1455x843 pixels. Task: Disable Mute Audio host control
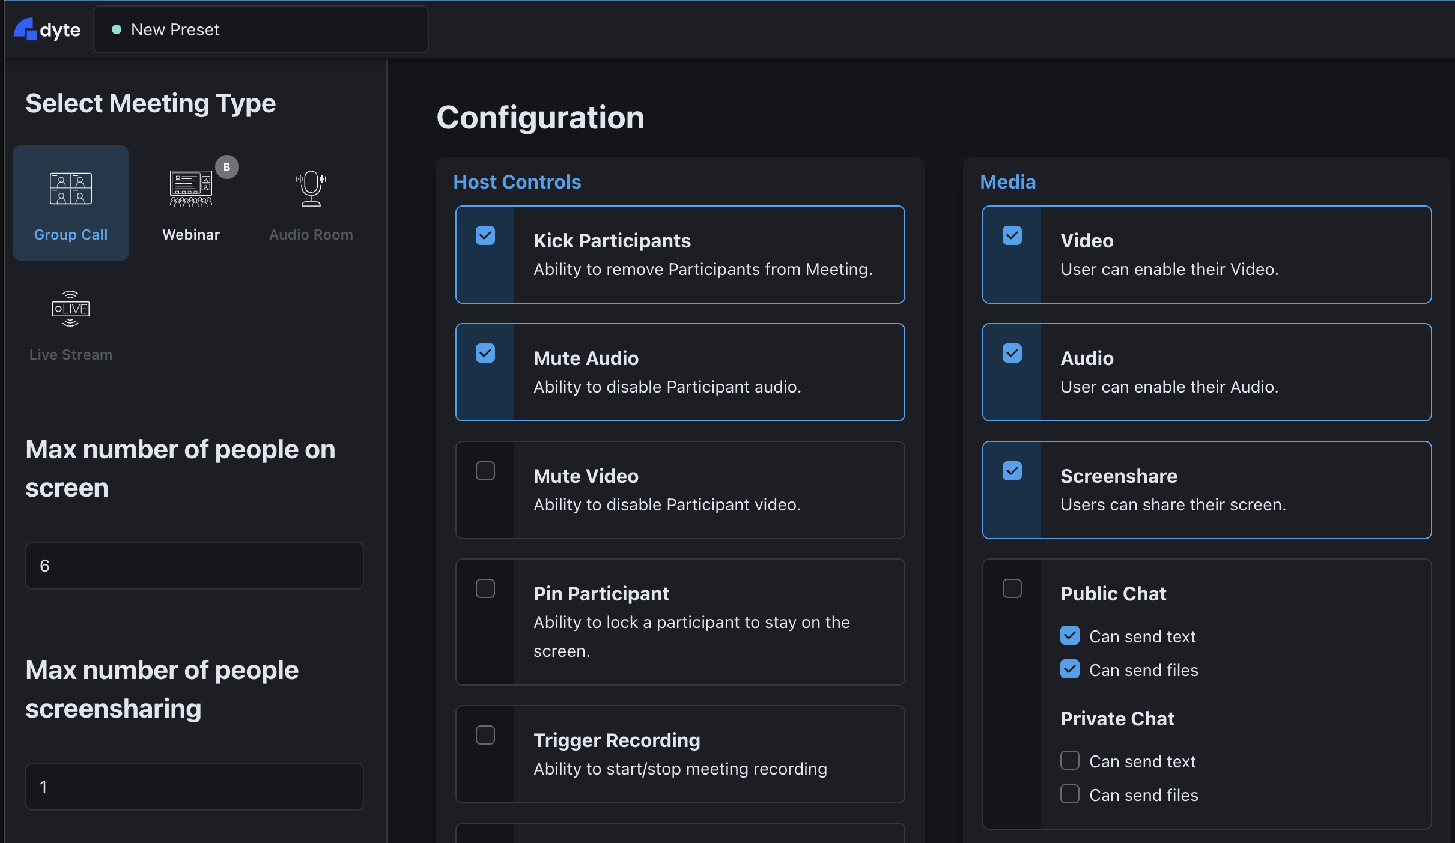click(485, 353)
